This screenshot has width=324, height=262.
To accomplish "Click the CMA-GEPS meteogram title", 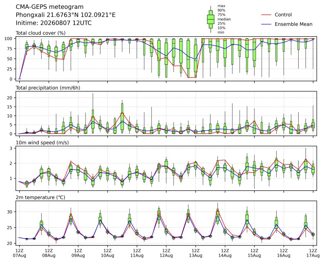I will click(x=50, y=7).
